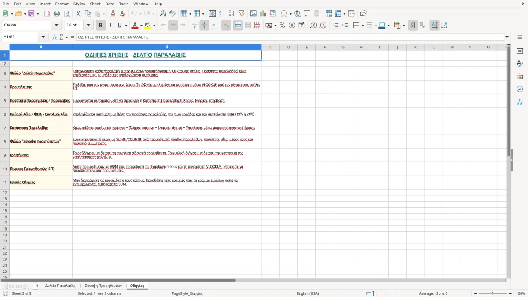
Task: Open the sidebar Styles panel
Action: pos(520,64)
